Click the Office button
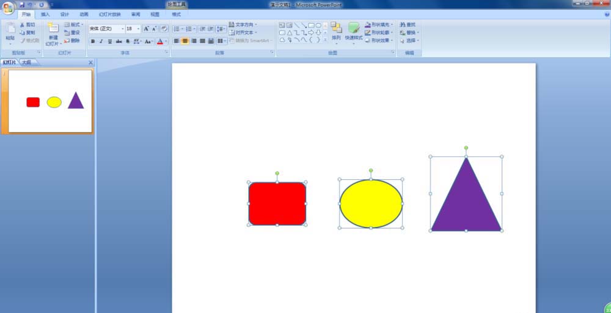 click(x=8, y=7)
